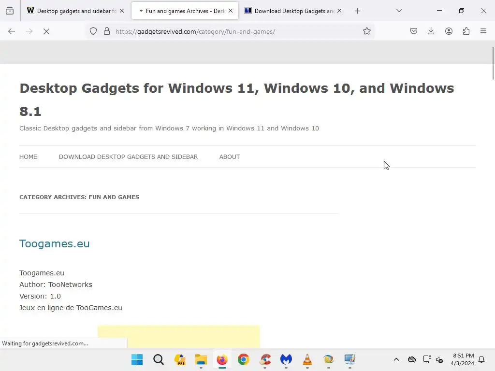This screenshot has width=495, height=371.
Task: Stop loading the current page
Action: point(46,31)
